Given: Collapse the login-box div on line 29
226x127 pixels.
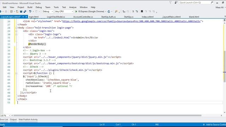Looking at the screenshot, I should click(x=16, y=31).
